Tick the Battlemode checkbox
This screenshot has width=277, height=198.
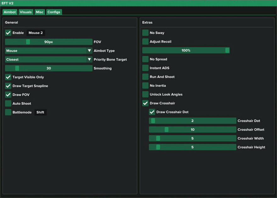click(8, 112)
